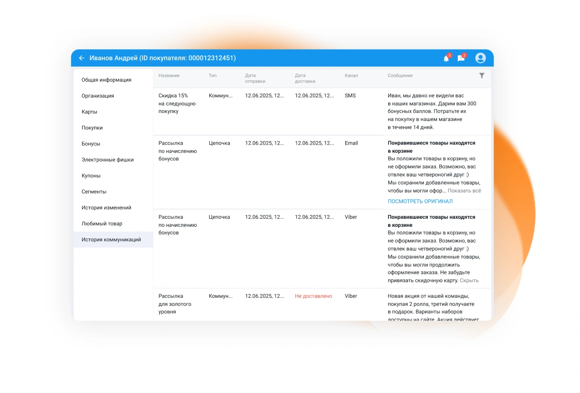Screen dimensions: 580x393
Task: Click the filter funnel icon in table header
Action: (x=482, y=75)
